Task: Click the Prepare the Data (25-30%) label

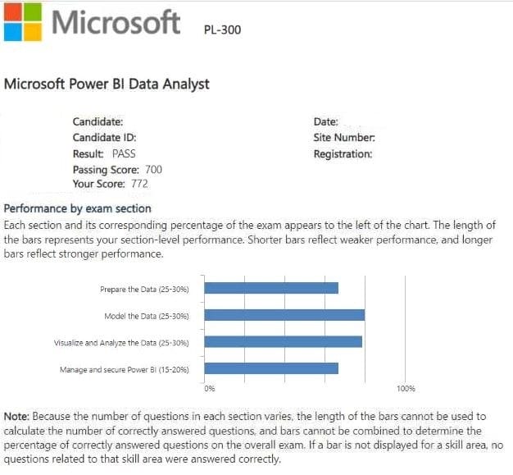Action: coord(144,289)
